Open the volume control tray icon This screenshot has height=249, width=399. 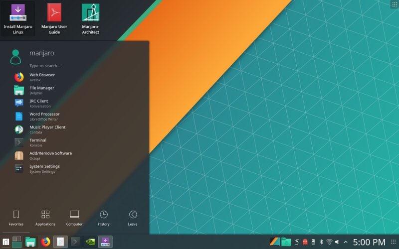(x=337, y=242)
